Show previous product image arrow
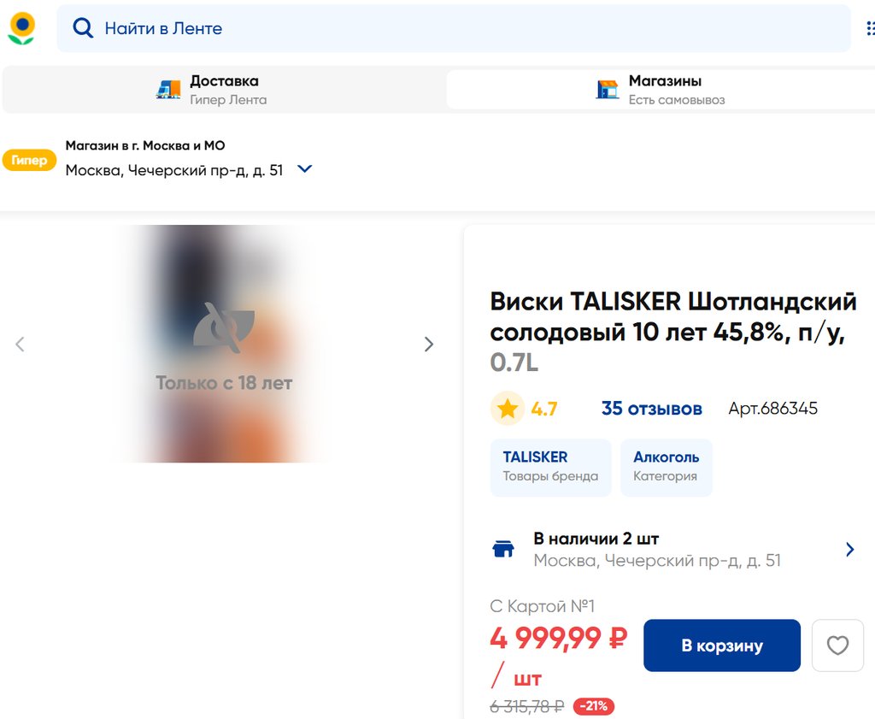Viewport: 875px width, 719px height. pyautogui.click(x=21, y=344)
